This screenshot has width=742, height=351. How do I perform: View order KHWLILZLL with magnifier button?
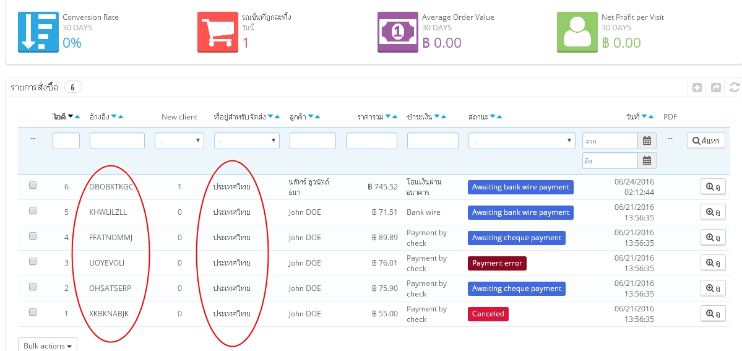(x=713, y=212)
